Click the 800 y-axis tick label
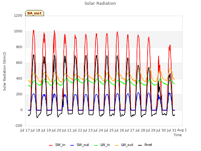Viewport: 201px width, 151px height. tap(19, 47)
